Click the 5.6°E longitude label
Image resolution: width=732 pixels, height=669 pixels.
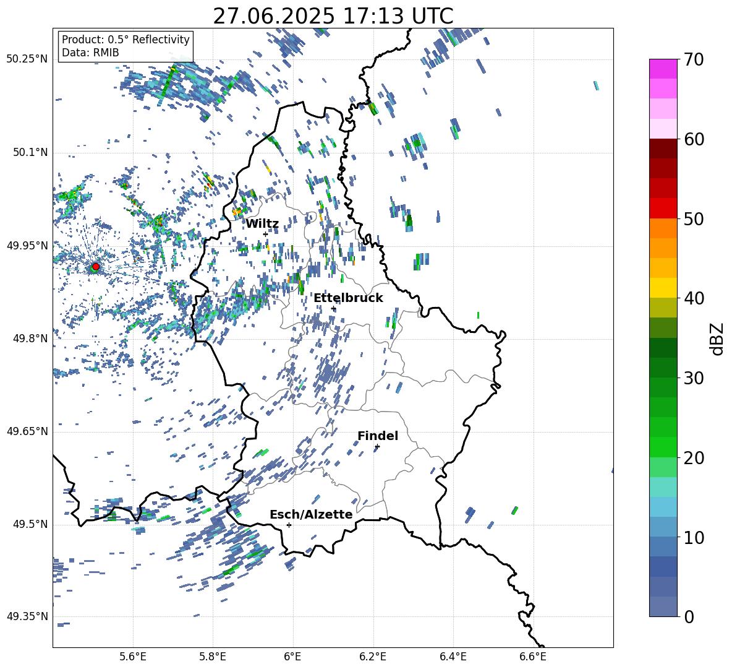(133, 657)
